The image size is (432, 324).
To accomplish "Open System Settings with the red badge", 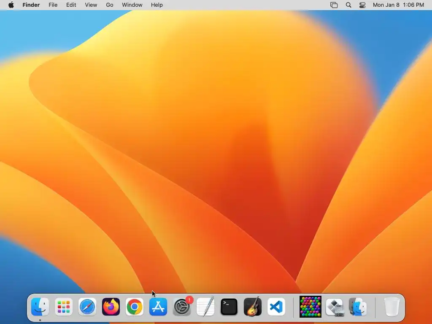I will (182, 307).
